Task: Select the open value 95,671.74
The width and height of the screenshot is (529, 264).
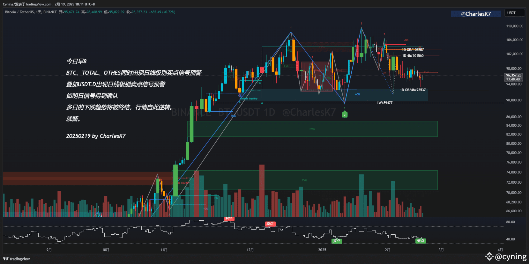Action: coord(71,12)
